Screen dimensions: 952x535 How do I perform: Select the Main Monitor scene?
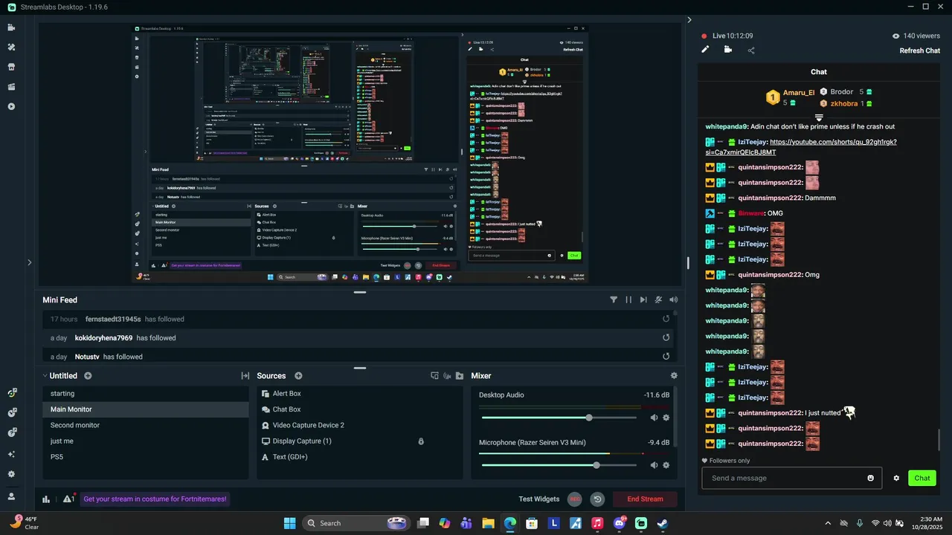tap(146, 409)
